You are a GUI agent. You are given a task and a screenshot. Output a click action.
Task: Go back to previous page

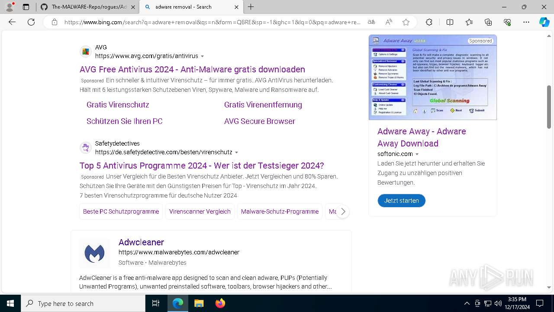(x=12, y=22)
